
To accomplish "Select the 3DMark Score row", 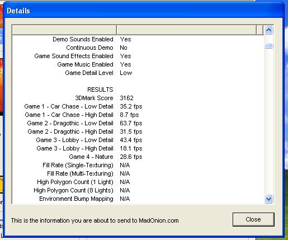I will pyautogui.click(x=138, y=98).
